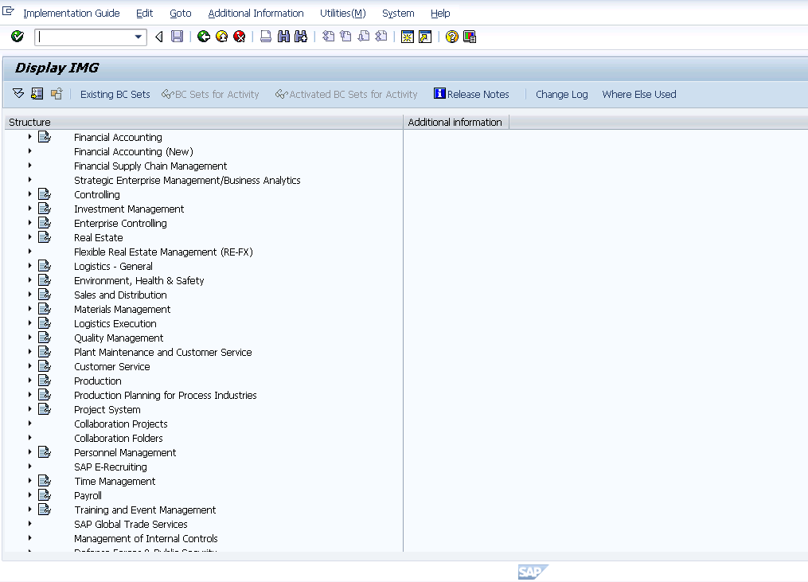Expand the Investment Management node
This screenshot has width=808, height=582.
[x=30, y=209]
